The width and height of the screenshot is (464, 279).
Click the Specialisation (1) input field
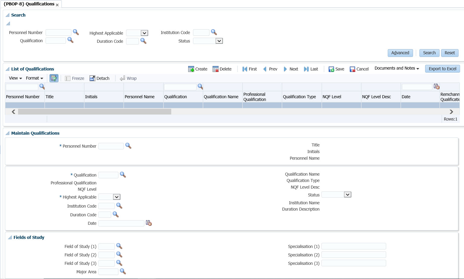click(353, 246)
